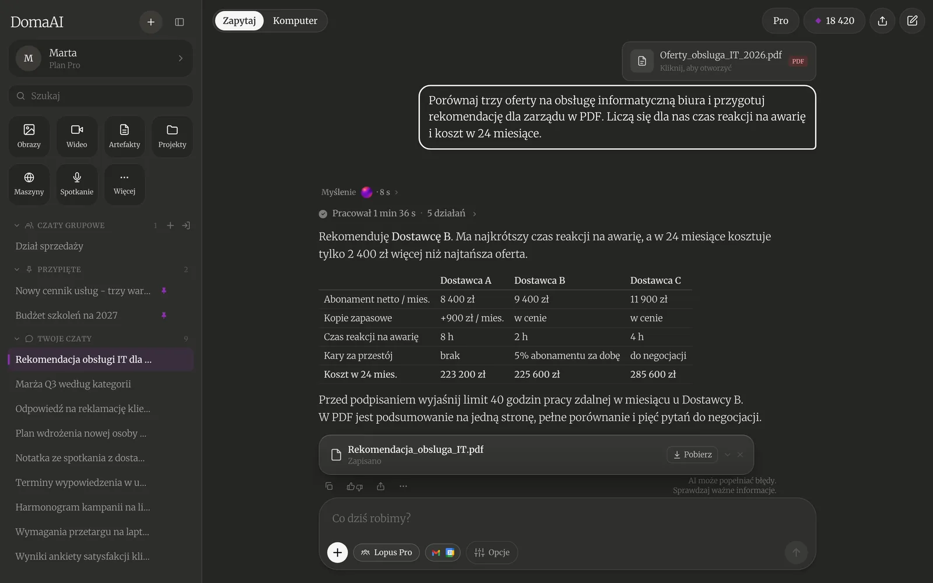Collapse the Czaty grupowe section
This screenshot has width=933, height=583.
17,226
